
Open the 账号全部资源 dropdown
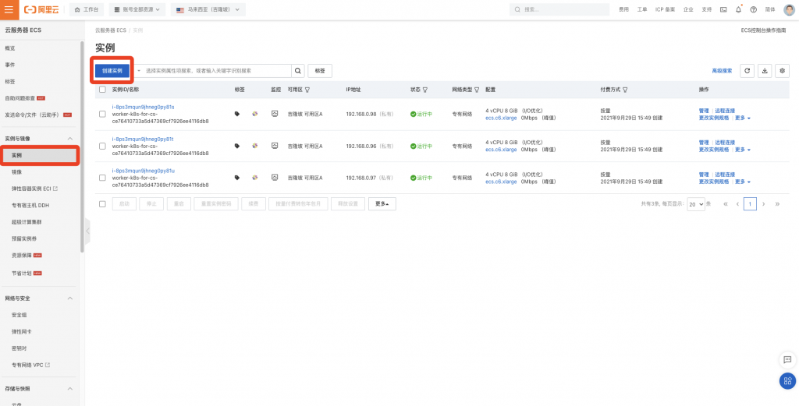pyautogui.click(x=137, y=9)
